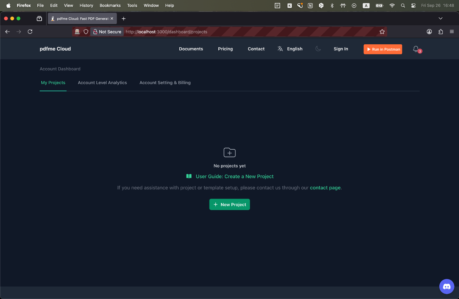This screenshot has height=299, width=459.
Task: Click the menu bar date and time
Action: tap(437, 6)
